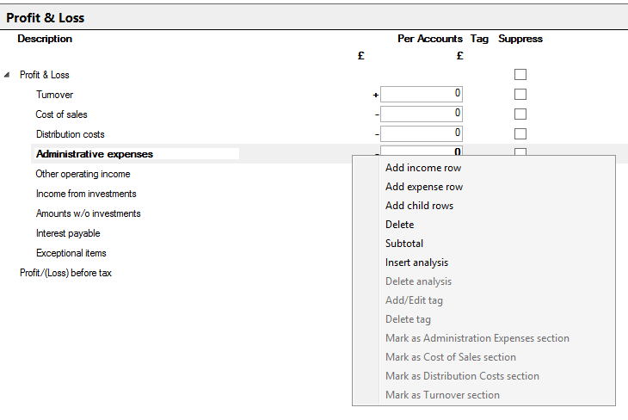This screenshot has width=628, height=420.
Task: Tick the Suppress checkbox for Profit & Loss
Action: (520, 75)
